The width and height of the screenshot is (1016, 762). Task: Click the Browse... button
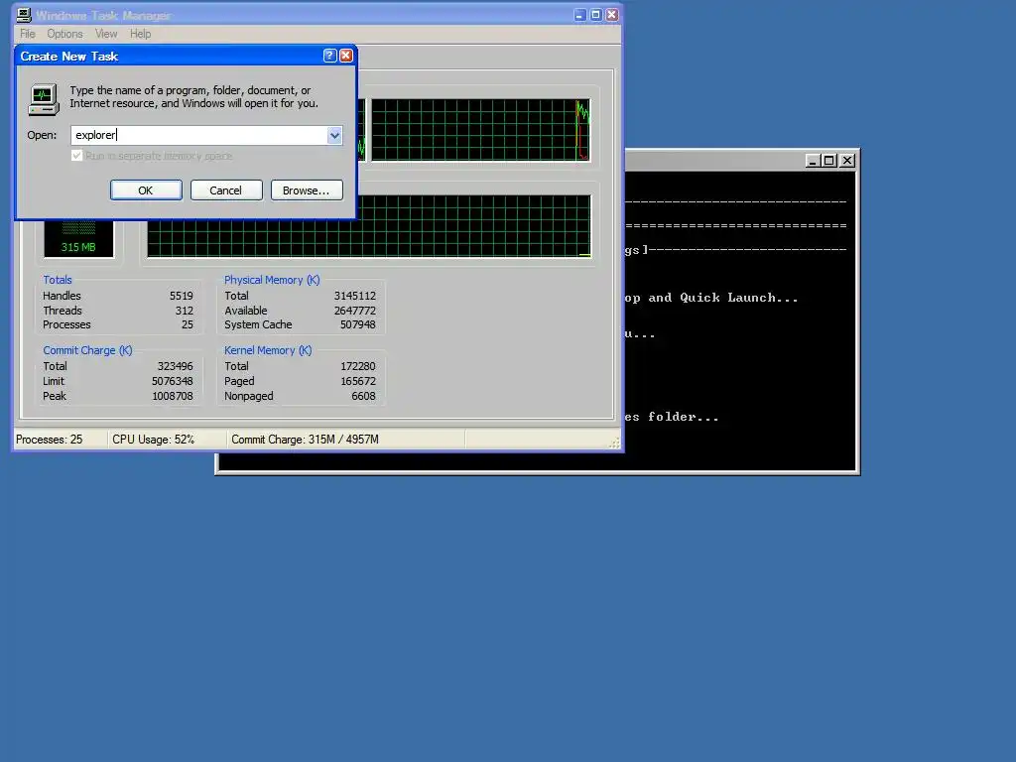point(307,190)
